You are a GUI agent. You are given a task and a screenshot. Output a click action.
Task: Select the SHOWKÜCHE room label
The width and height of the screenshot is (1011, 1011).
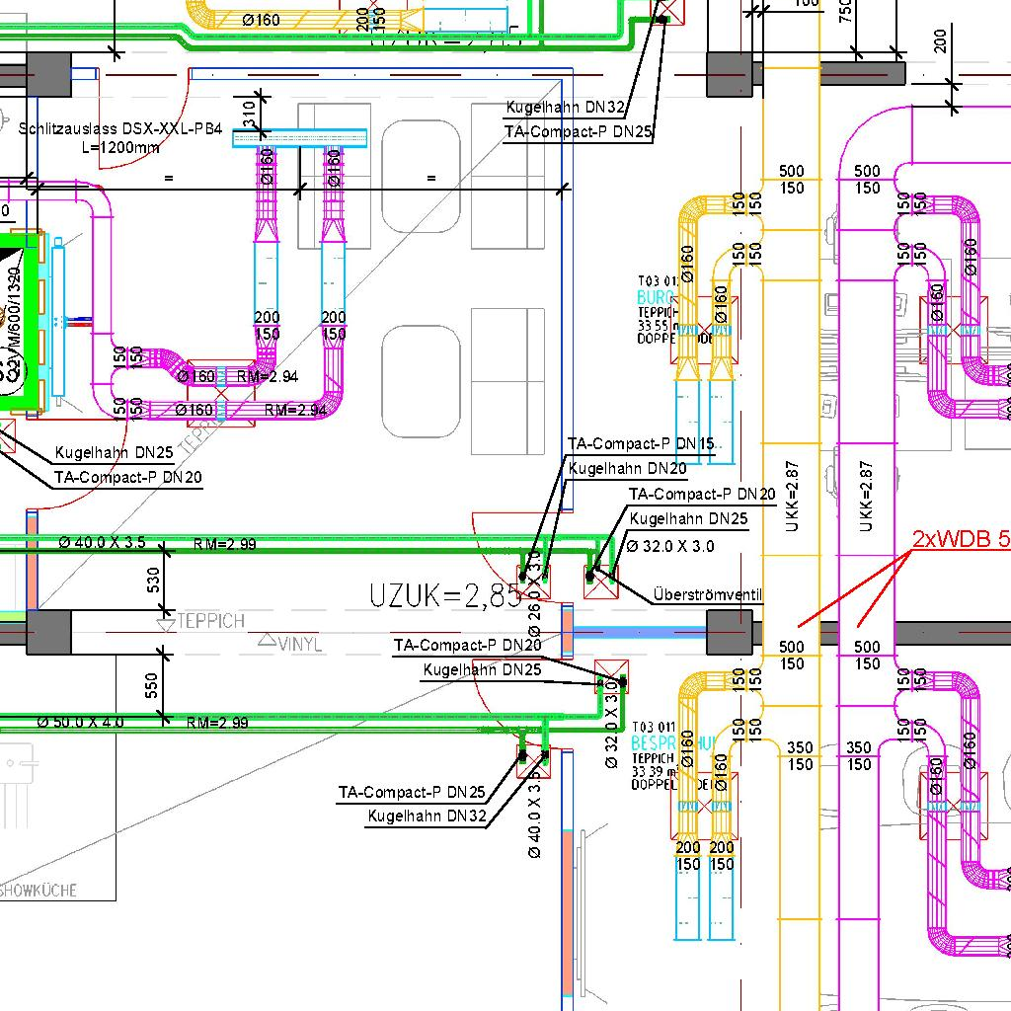coord(39,891)
